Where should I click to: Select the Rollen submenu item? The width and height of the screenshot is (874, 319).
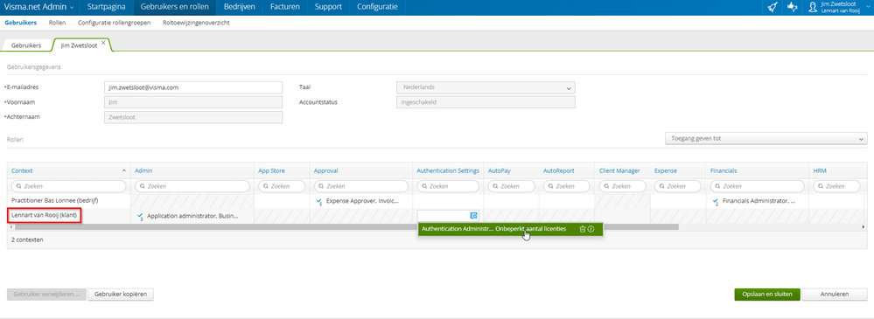[x=58, y=23]
